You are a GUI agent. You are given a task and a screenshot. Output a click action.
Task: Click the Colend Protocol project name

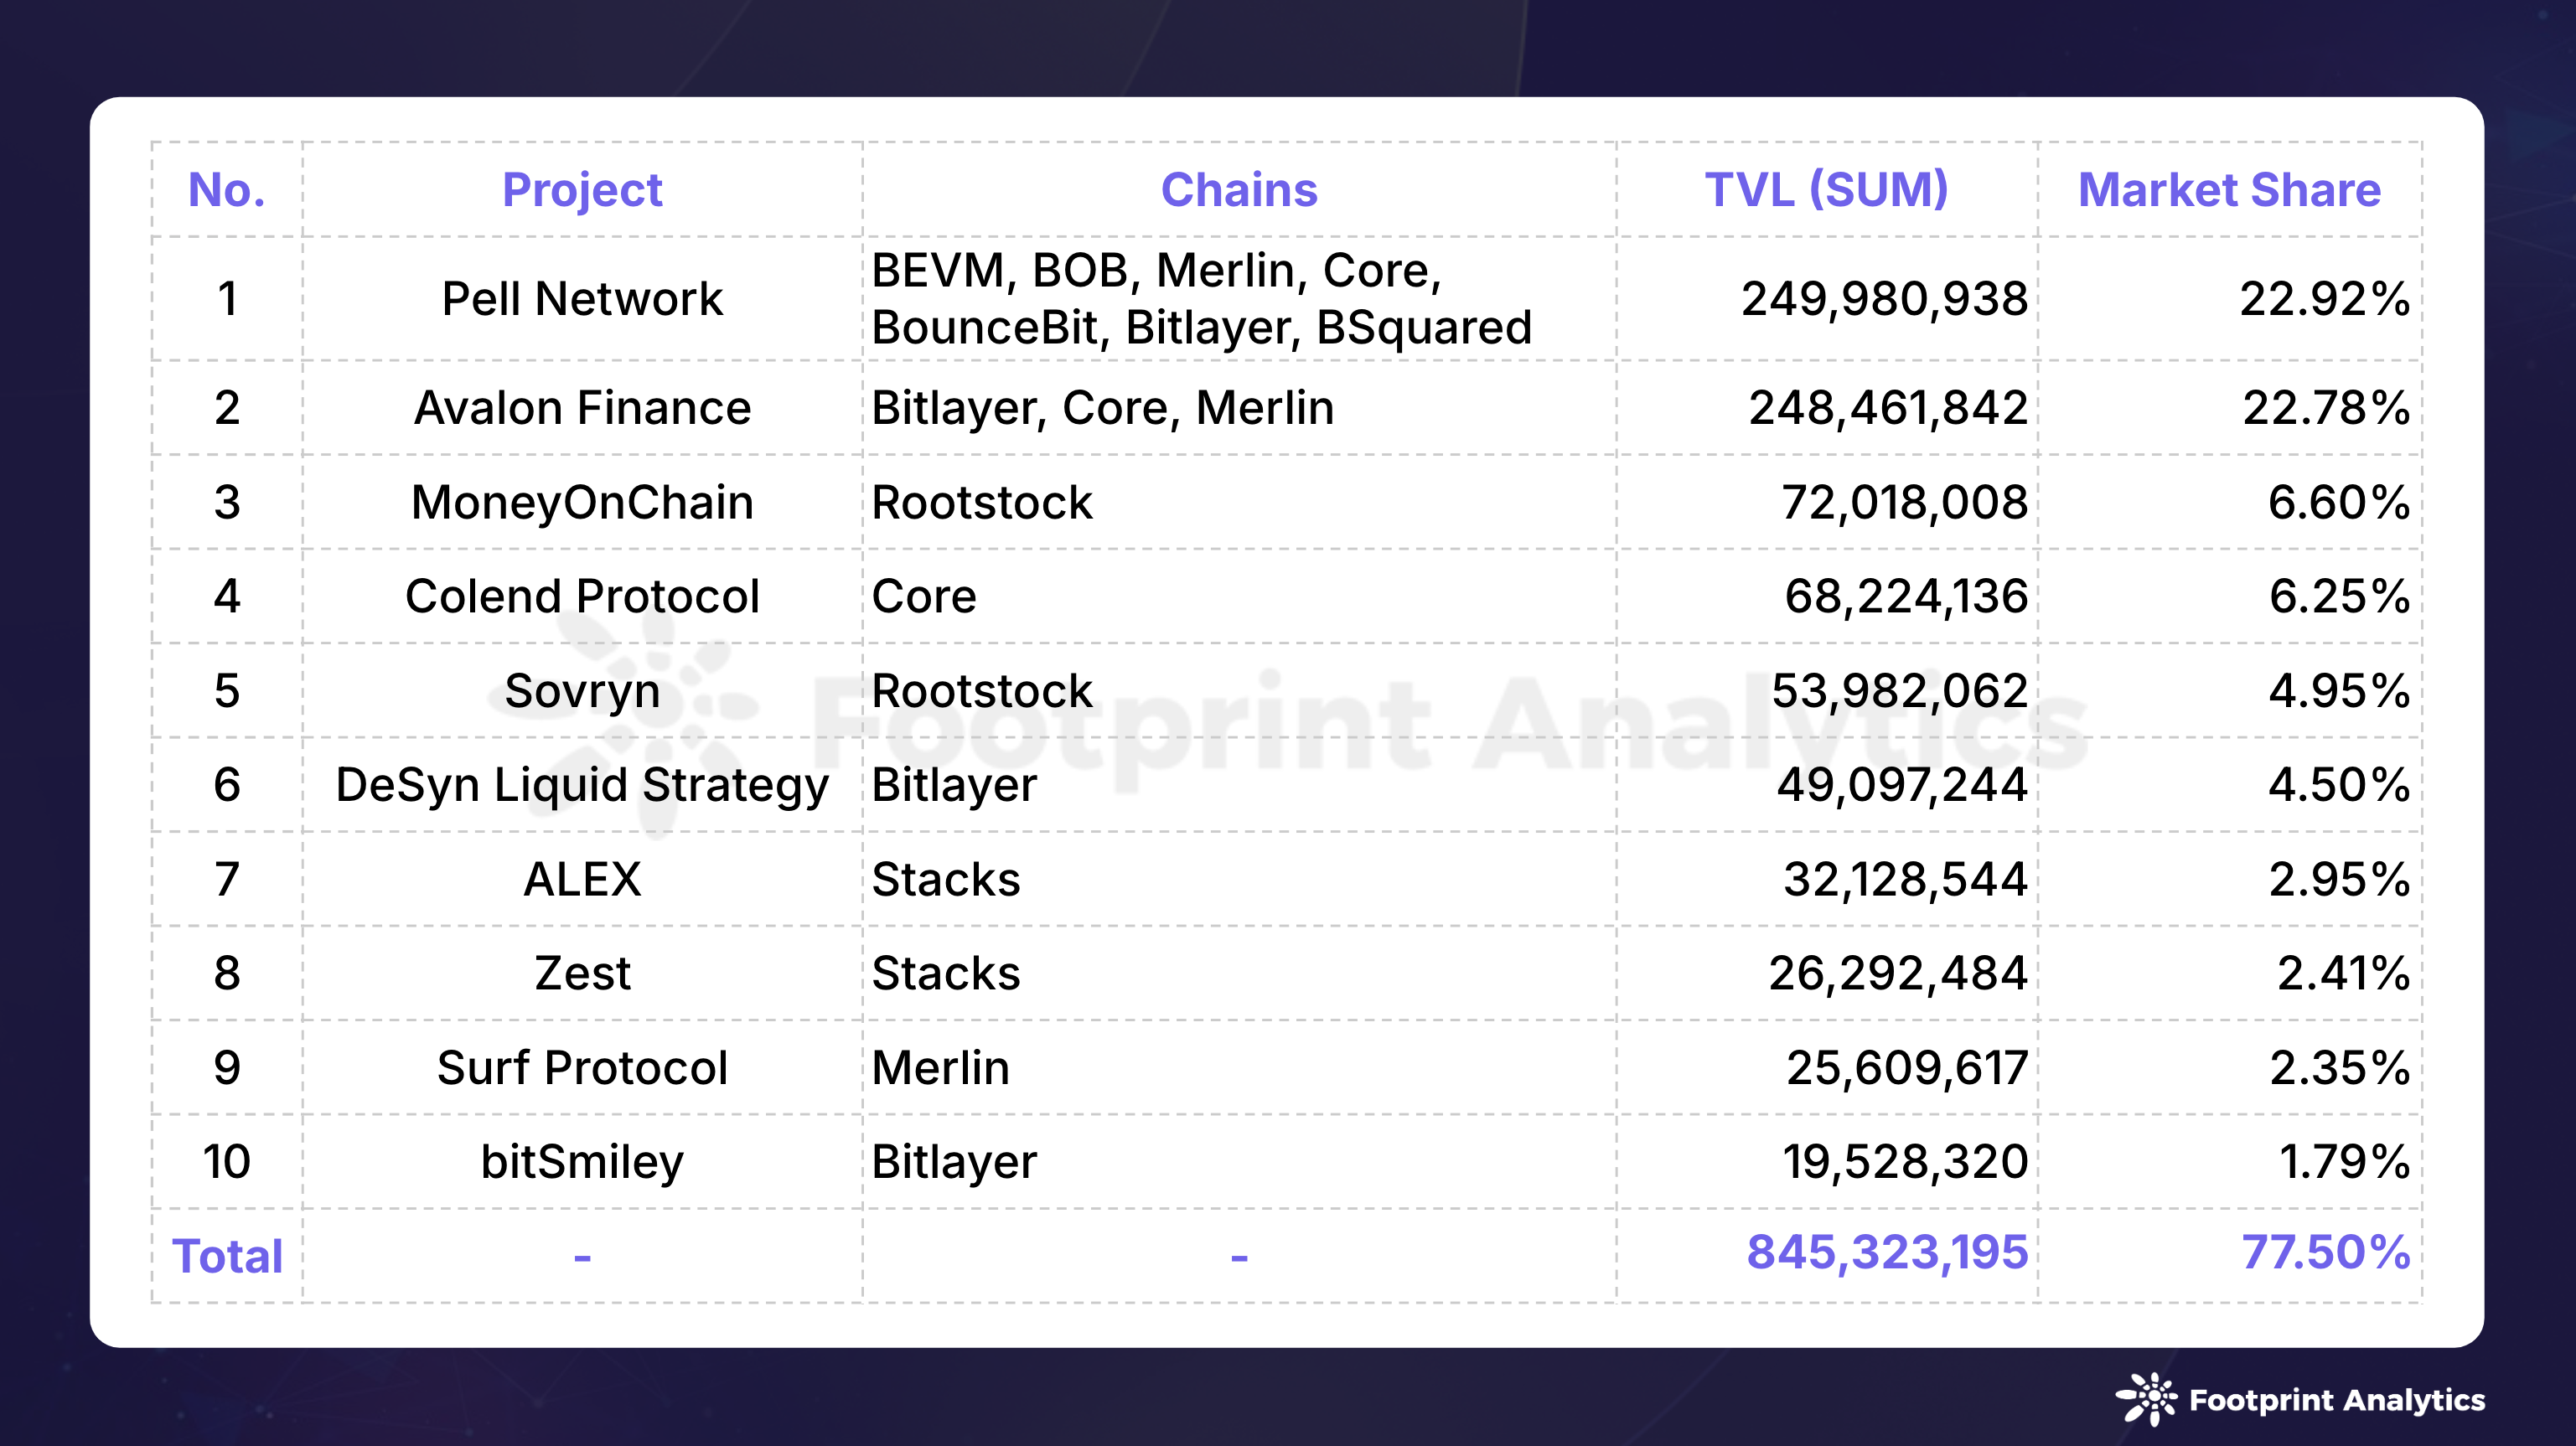pyautogui.click(x=582, y=596)
